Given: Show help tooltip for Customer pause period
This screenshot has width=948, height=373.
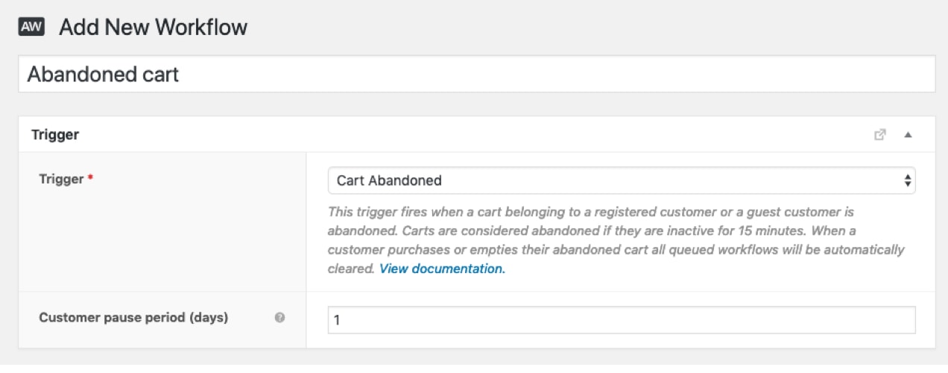Looking at the screenshot, I should pyautogui.click(x=279, y=318).
